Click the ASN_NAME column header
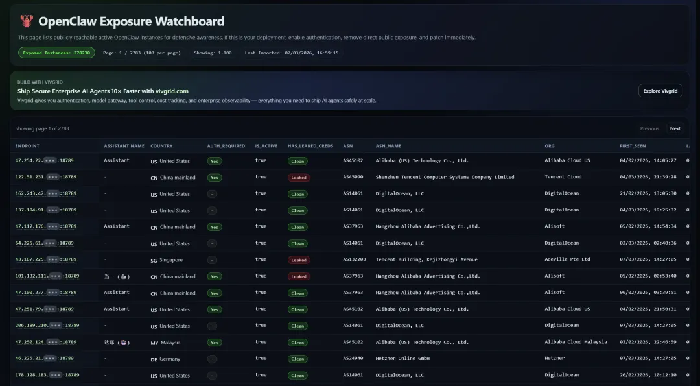The image size is (700, 386). [x=388, y=146]
